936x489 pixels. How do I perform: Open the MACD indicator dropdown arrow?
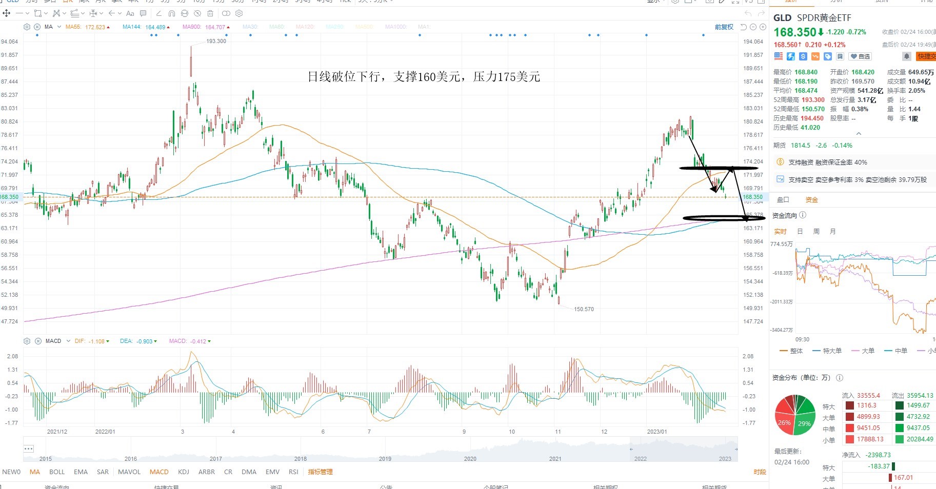(68, 341)
